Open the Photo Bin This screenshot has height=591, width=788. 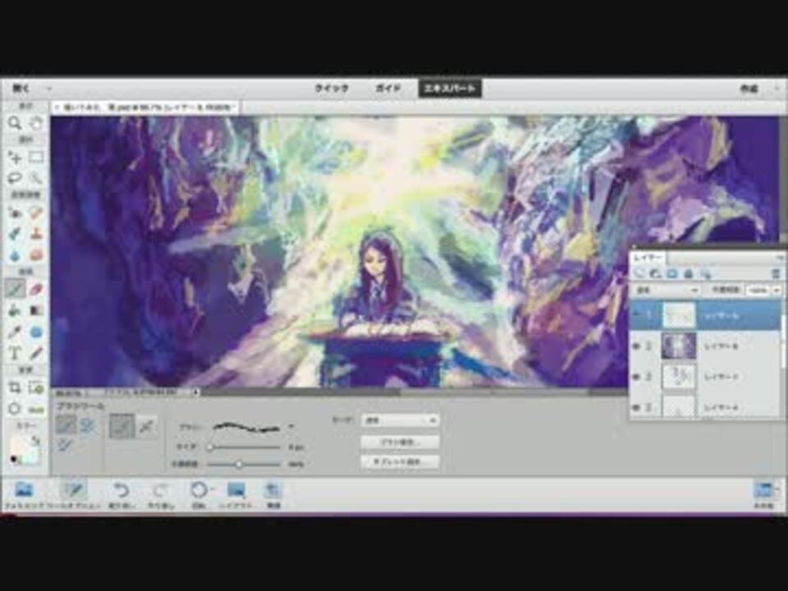[x=24, y=494]
